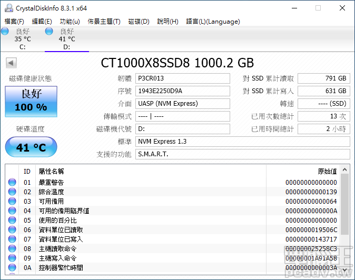
Task: Click the blue status orb for drive D:
Action: click(49, 31)
